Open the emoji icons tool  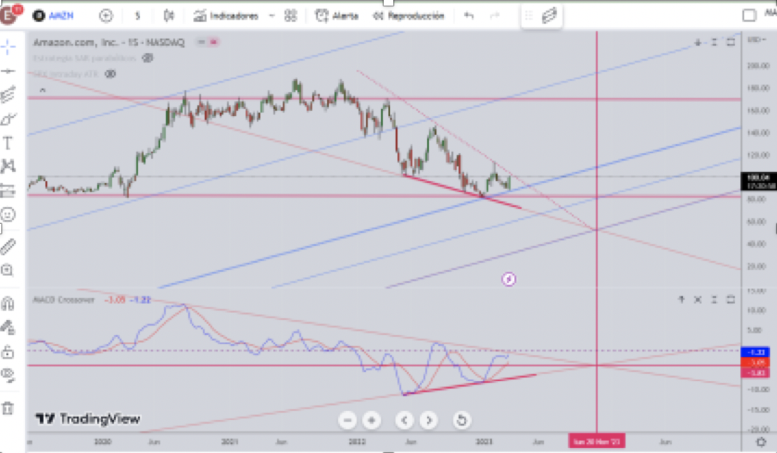[8, 215]
